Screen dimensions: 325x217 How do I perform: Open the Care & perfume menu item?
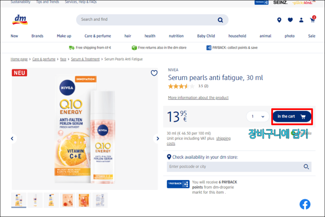pos(97,36)
